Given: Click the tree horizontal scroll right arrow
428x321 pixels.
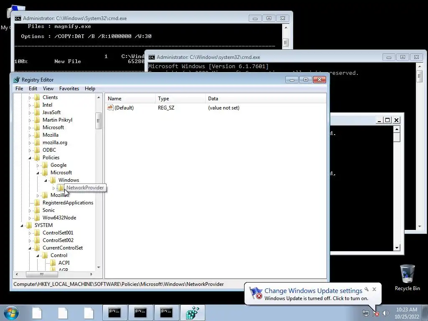Looking at the screenshot, I should click(91, 274).
